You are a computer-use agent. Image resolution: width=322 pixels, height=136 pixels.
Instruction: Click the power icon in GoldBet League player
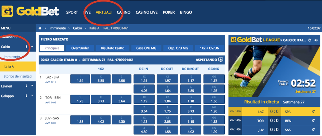pos(310,40)
